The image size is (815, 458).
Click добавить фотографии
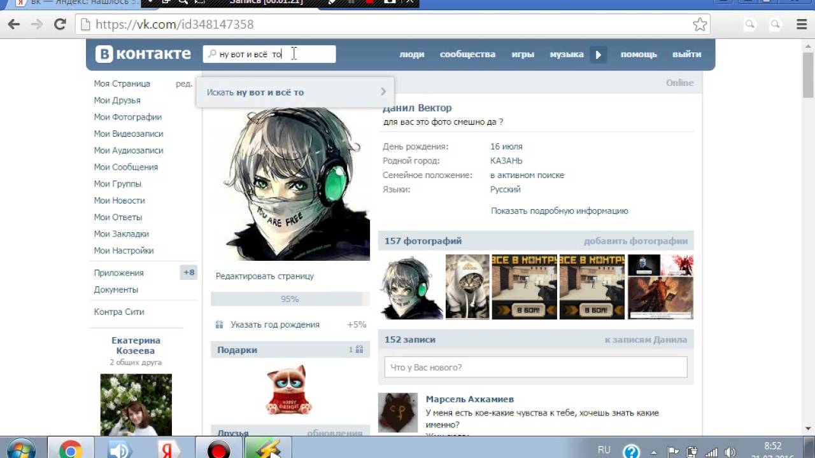(x=635, y=241)
